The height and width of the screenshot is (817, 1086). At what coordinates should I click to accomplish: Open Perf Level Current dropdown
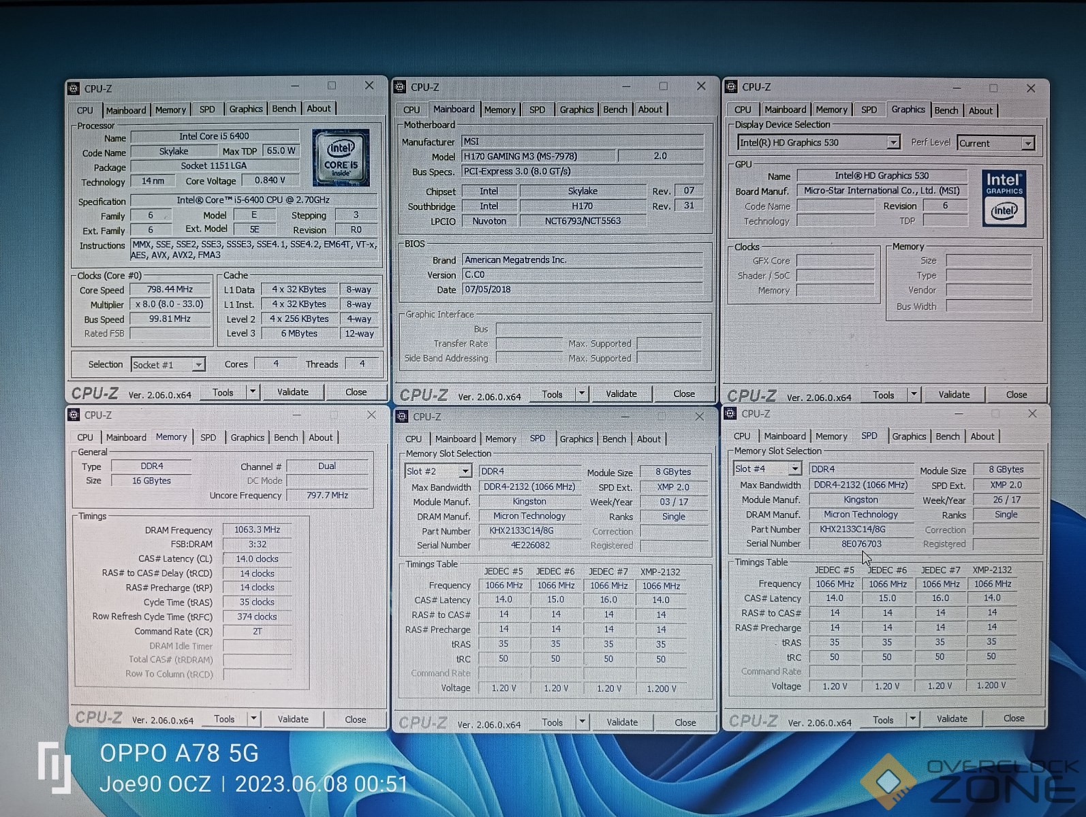coord(1027,143)
